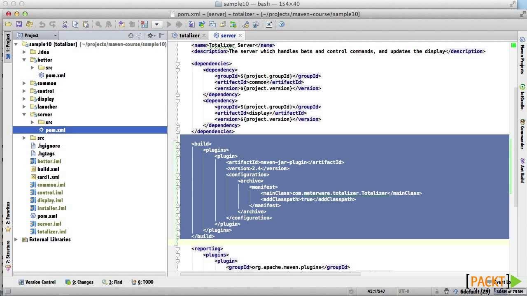Expand the display module folder
The width and height of the screenshot is (527, 296).
point(24,99)
